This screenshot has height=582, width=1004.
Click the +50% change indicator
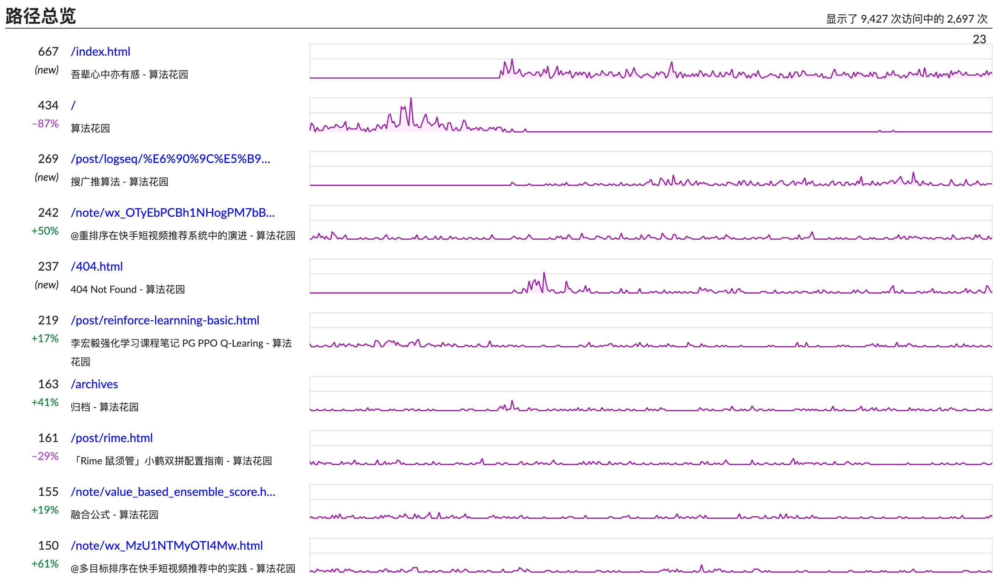tap(45, 231)
